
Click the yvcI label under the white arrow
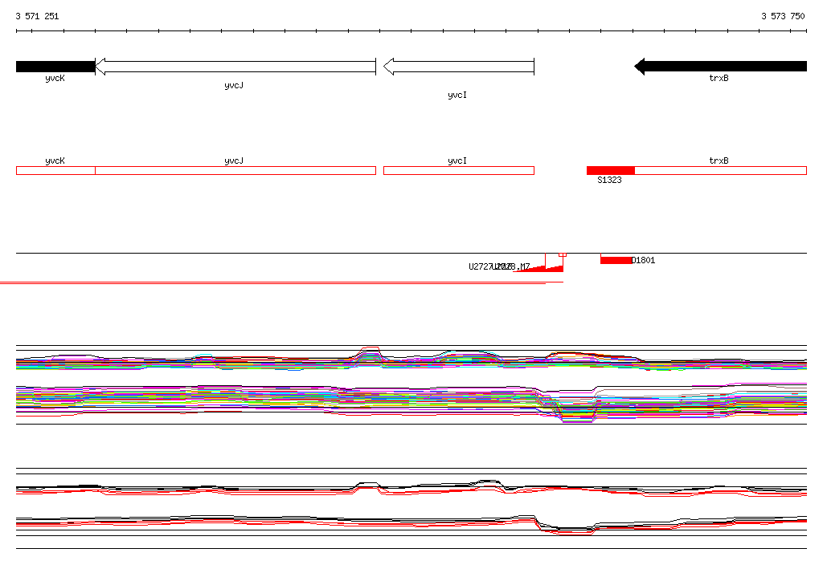(457, 95)
